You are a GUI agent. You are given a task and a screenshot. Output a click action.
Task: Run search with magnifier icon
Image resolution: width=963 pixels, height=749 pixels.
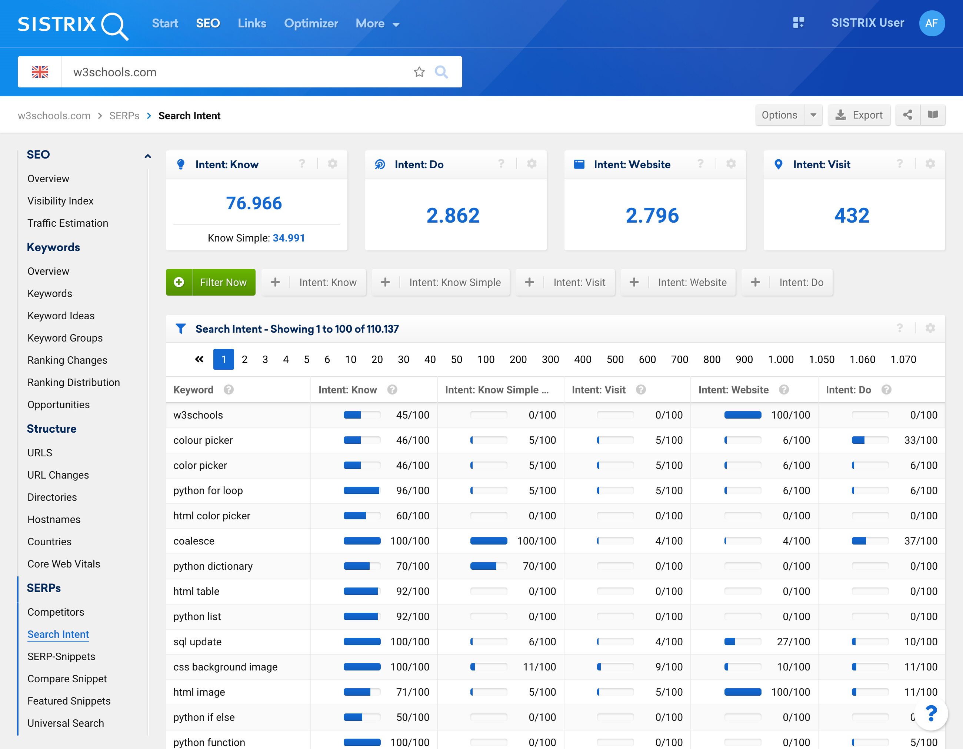click(441, 72)
